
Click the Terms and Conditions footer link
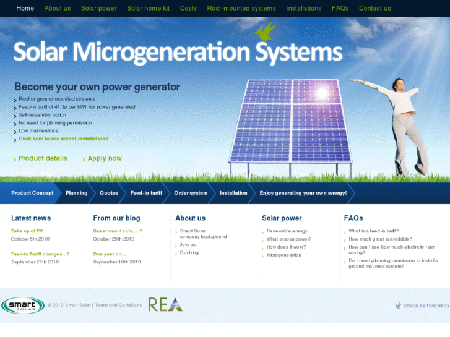click(x=118, y=305)
